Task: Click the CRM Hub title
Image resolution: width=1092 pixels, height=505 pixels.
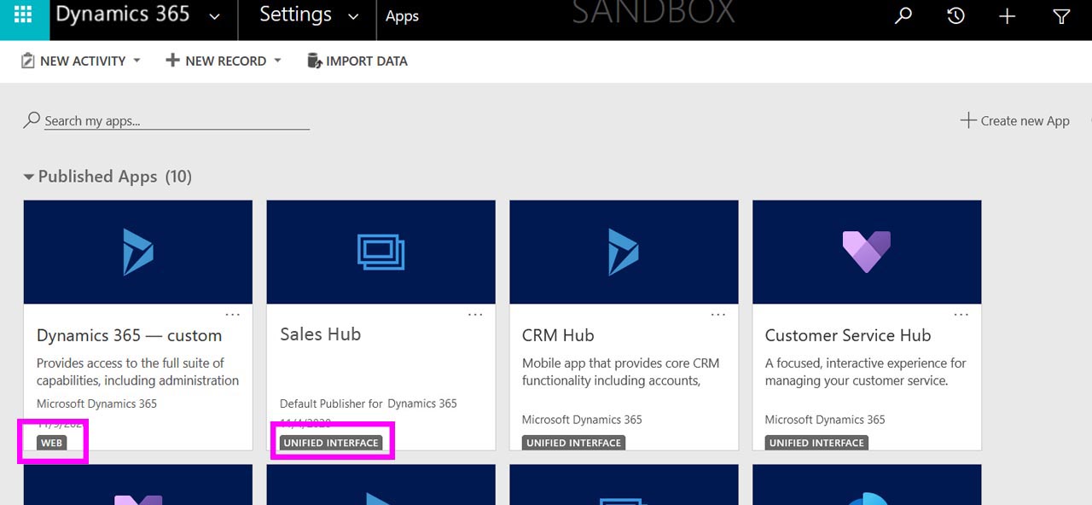Action: pyautogui.click(x=558, y=335)
